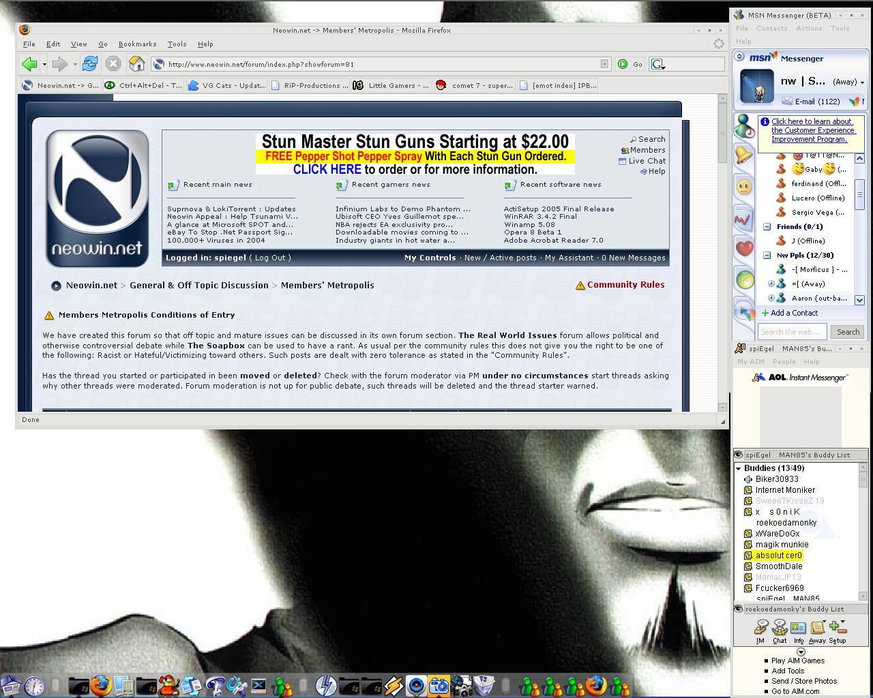This screenshot has height=698, width=873.
Task: Go back with the green arrow
Action: point(29,64)
